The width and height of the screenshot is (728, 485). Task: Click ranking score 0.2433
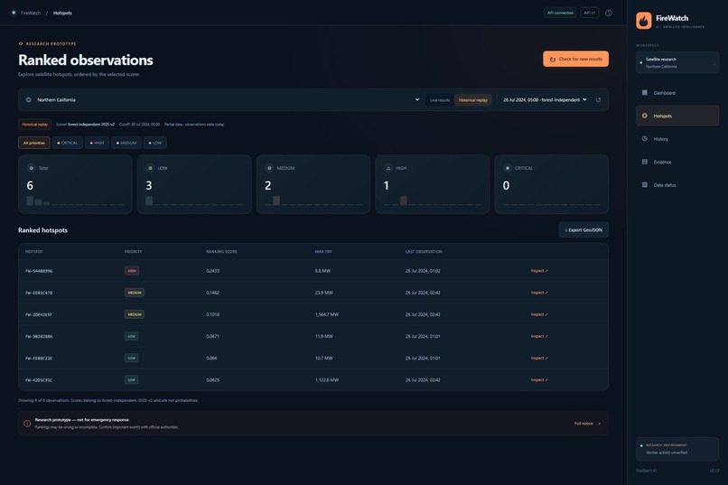212,271
